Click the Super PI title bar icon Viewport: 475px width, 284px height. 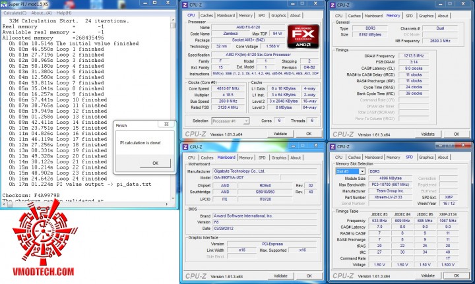point(4,4)
